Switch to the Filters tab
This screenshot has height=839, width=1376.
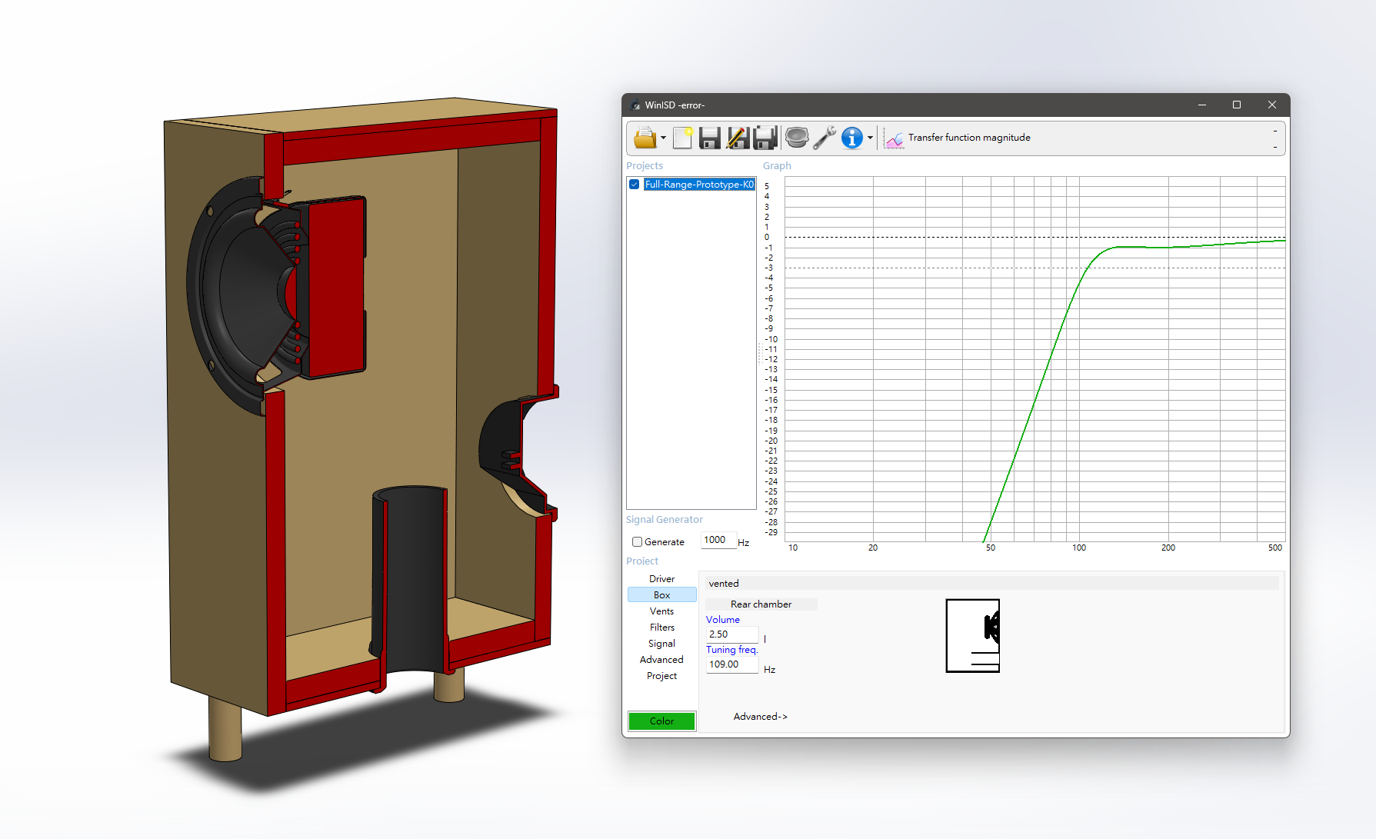661,628
